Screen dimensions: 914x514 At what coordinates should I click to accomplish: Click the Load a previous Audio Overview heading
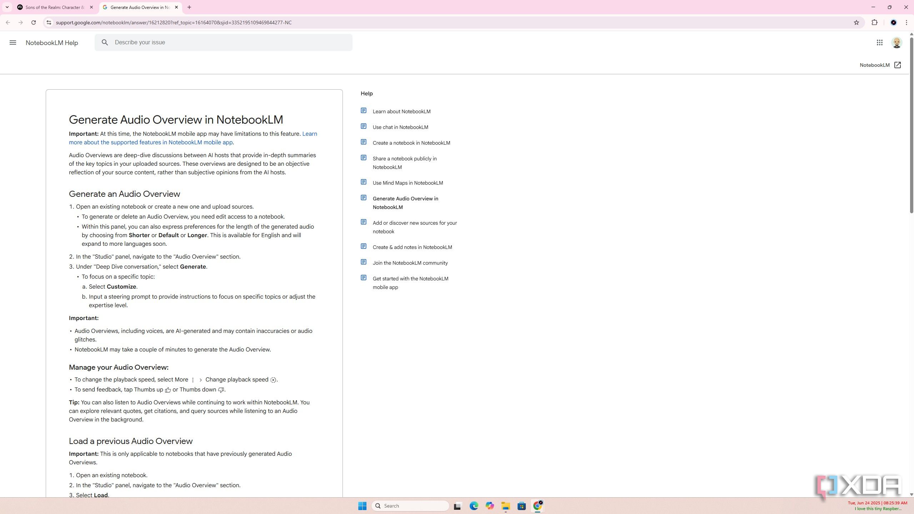[x=131, y=441]
